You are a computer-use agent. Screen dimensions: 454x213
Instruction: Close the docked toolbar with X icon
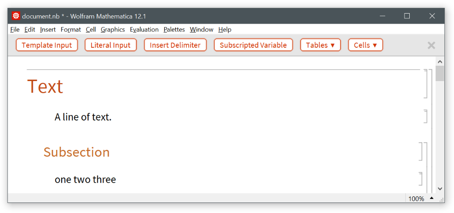[431, 45]
